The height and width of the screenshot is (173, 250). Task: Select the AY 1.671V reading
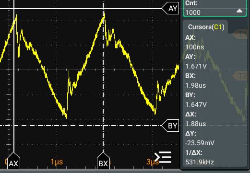click(196, 66)
